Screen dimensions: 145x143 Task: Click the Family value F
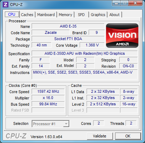[x=41, y=60]
